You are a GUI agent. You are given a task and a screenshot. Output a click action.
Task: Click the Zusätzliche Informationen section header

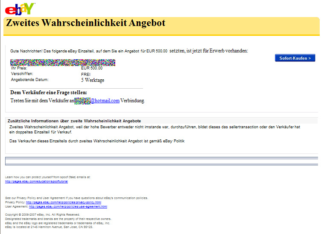point(75,121)
